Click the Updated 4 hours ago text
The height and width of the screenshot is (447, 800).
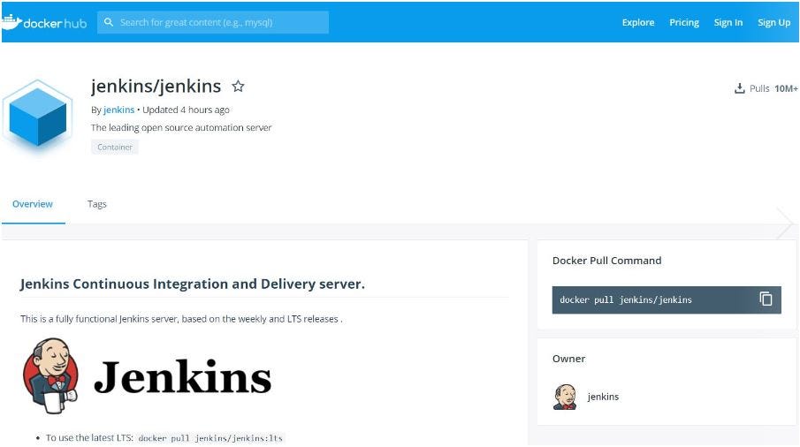click(x=187, y=110)
